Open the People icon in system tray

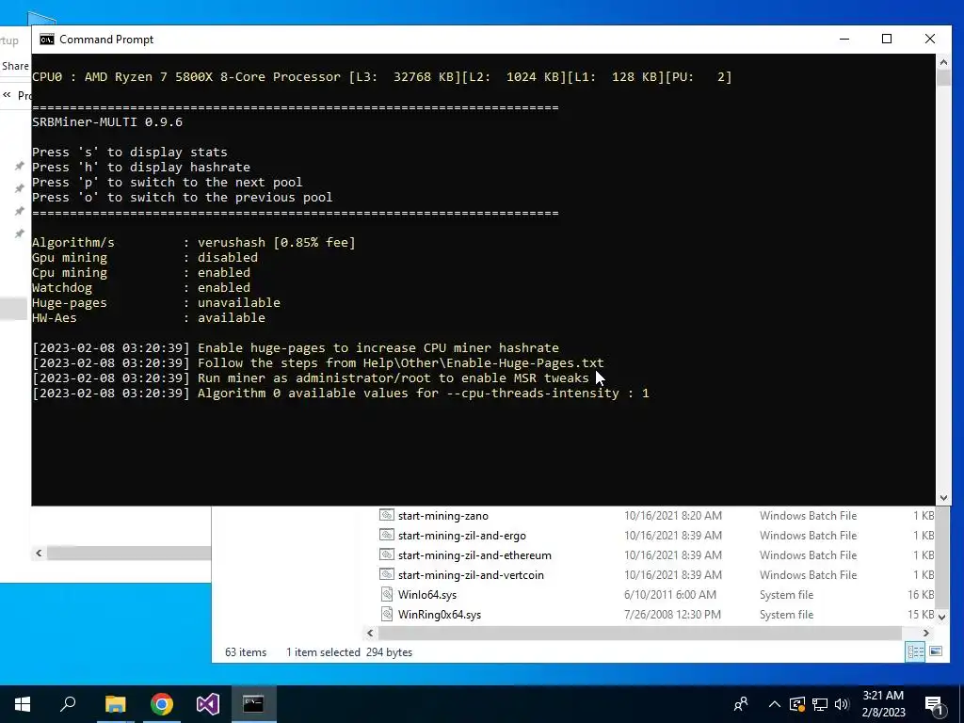(741, 704)
